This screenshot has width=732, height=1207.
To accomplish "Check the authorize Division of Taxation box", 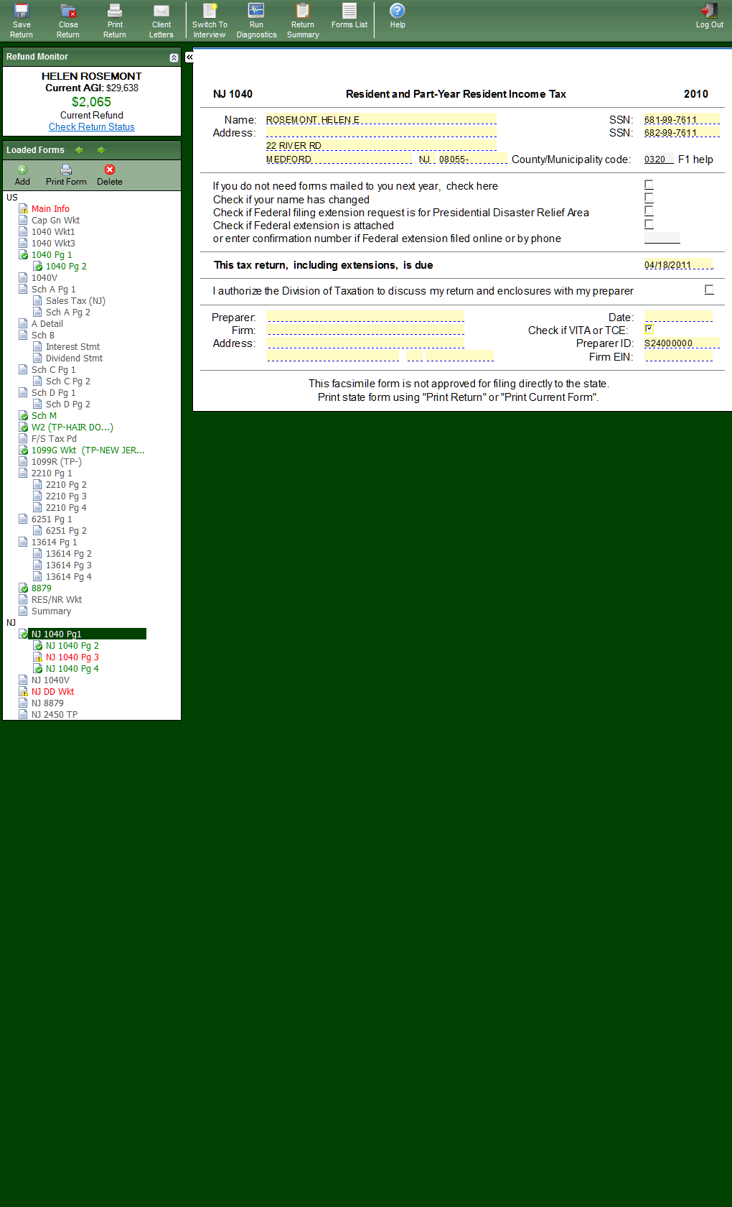I will pyautogui.click(x=709, y=290).
